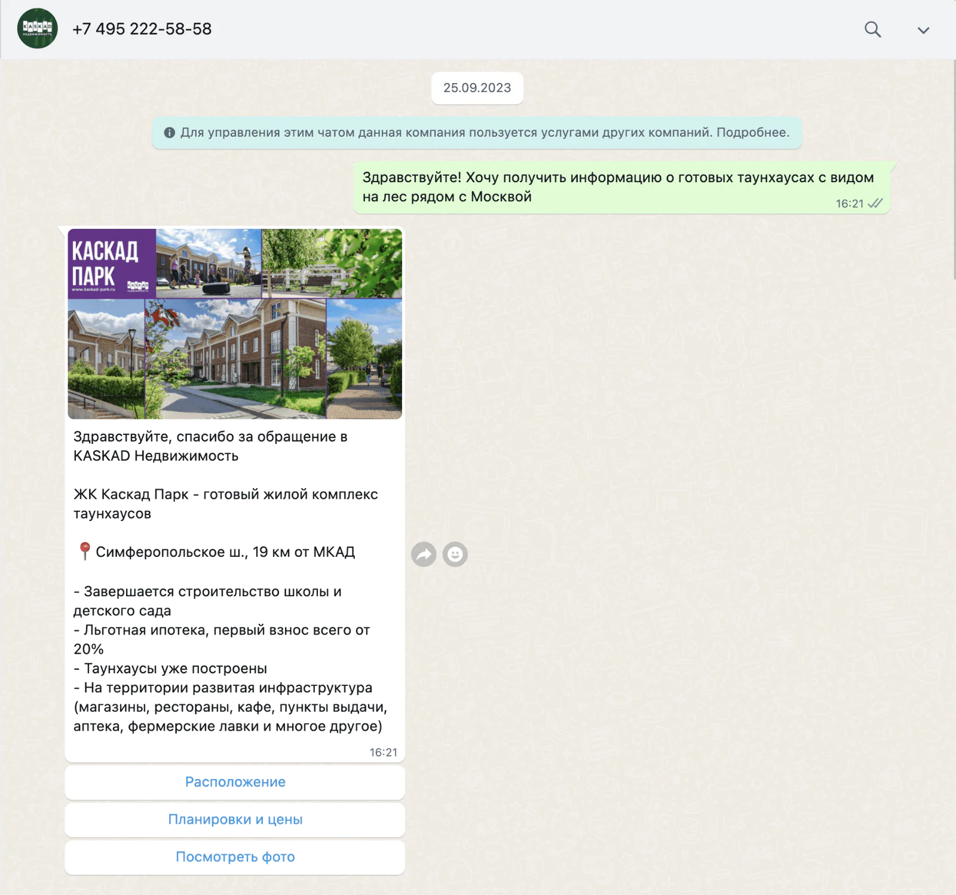Select Посмотреть фото button
Image resolution: width=956 pixels, height=895 pixels.
(x=235, y=857)
